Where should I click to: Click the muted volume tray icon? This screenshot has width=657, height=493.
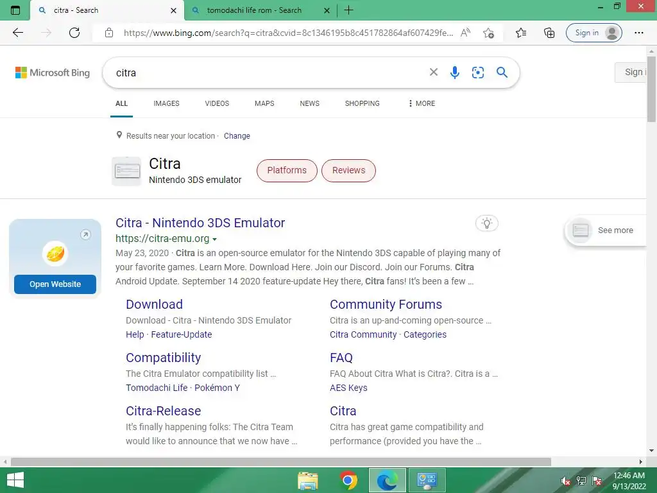(x=566, y=481)
